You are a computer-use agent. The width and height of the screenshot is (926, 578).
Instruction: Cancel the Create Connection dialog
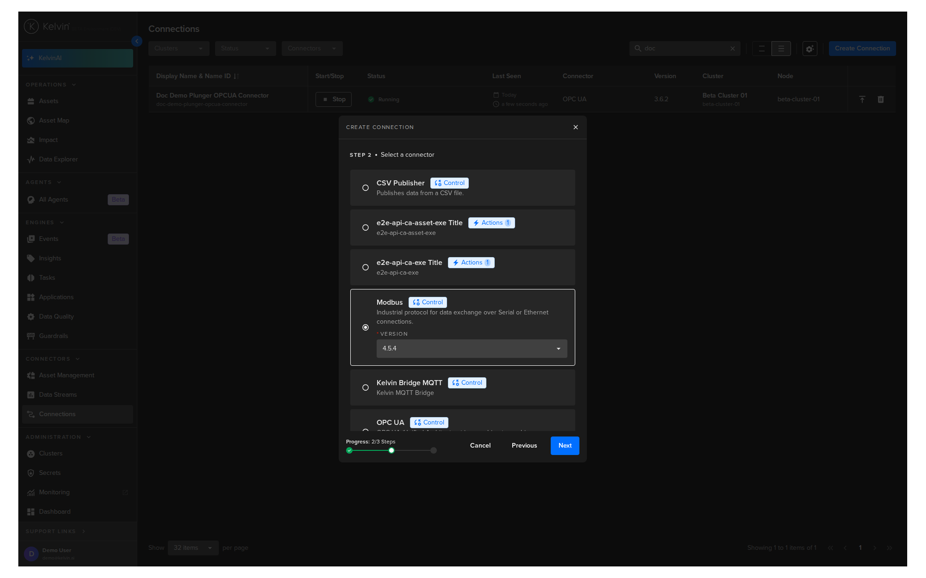coord(480,446)
